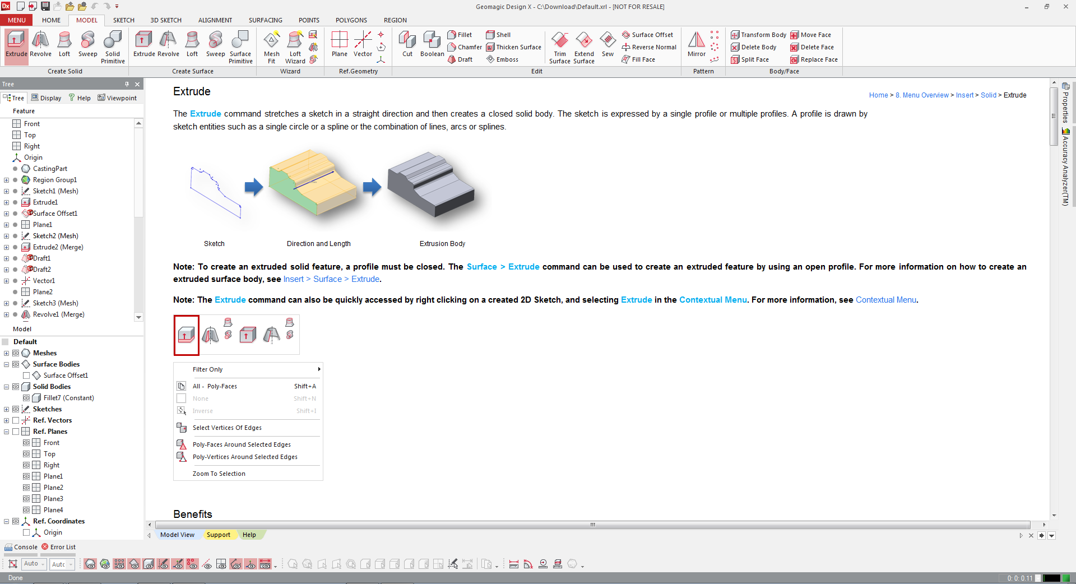Click the Trim Surface tool

click(x=559, y=47)
